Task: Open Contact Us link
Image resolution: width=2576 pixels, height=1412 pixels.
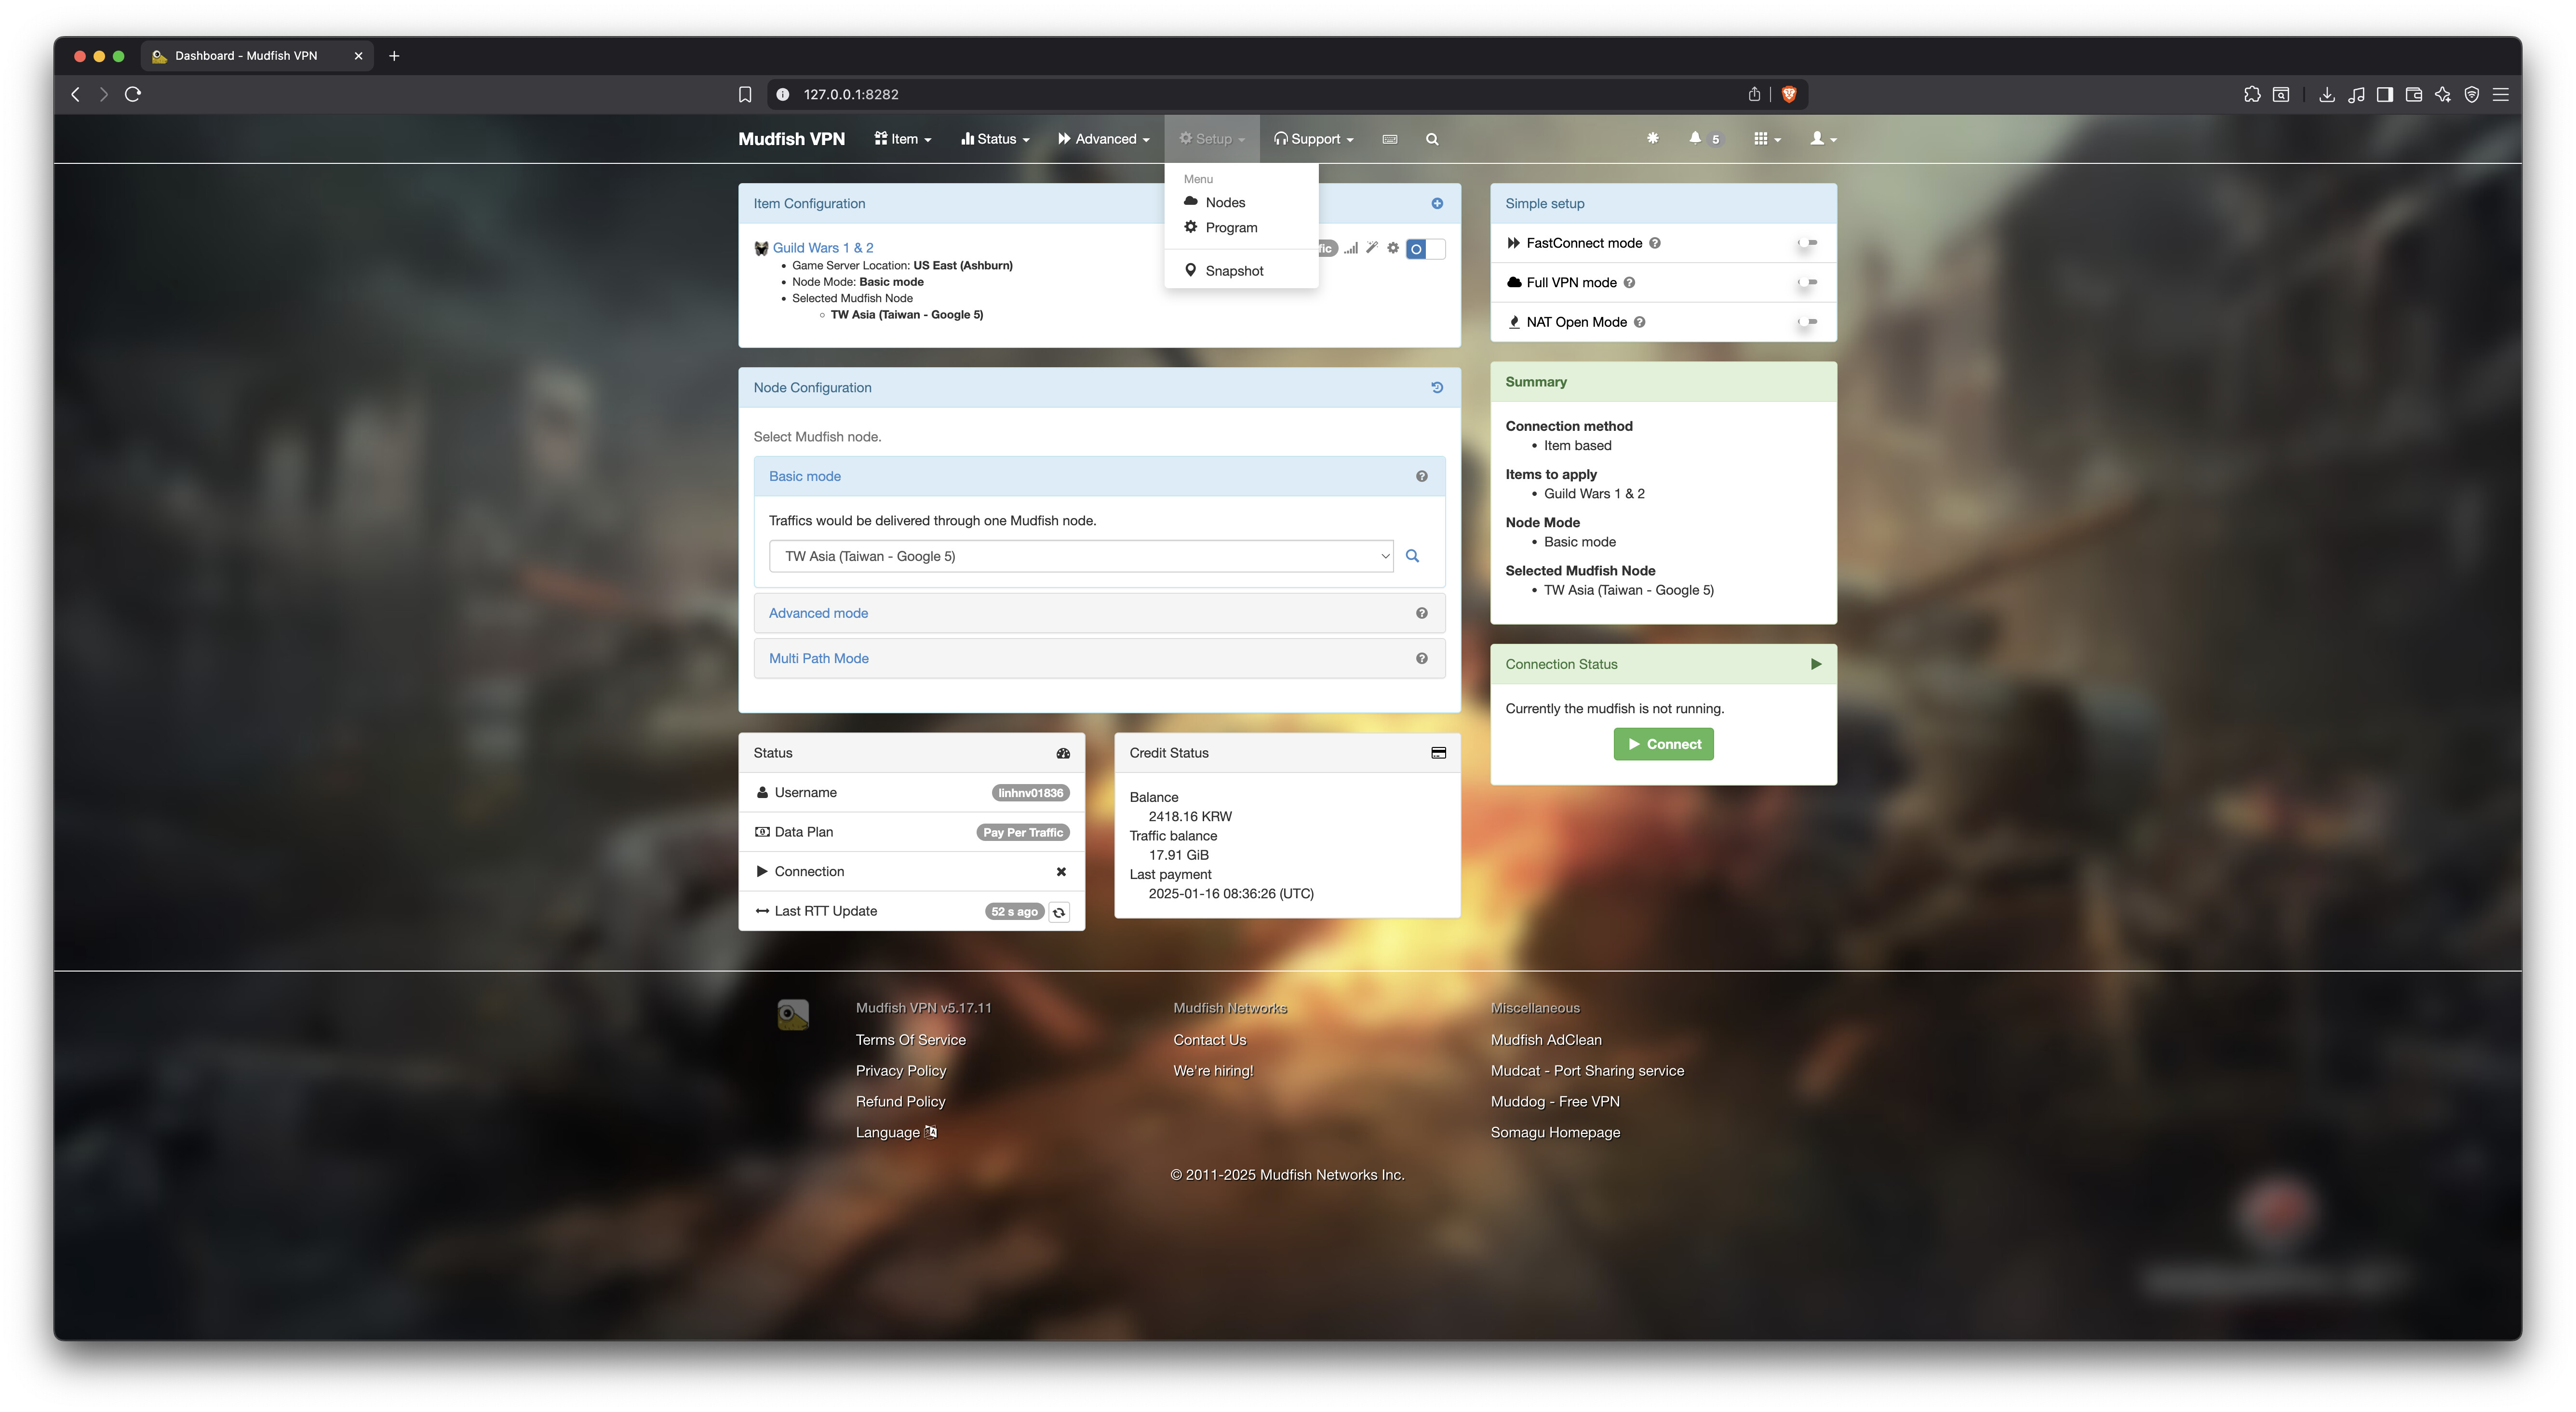Action: tap(1209, 1040)
